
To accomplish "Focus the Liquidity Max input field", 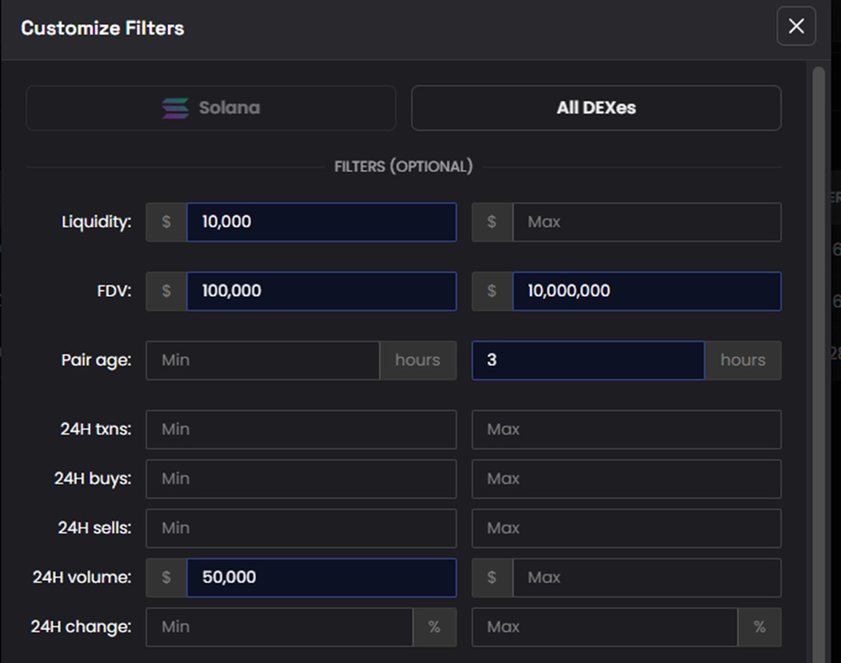I will pos(647,222).
